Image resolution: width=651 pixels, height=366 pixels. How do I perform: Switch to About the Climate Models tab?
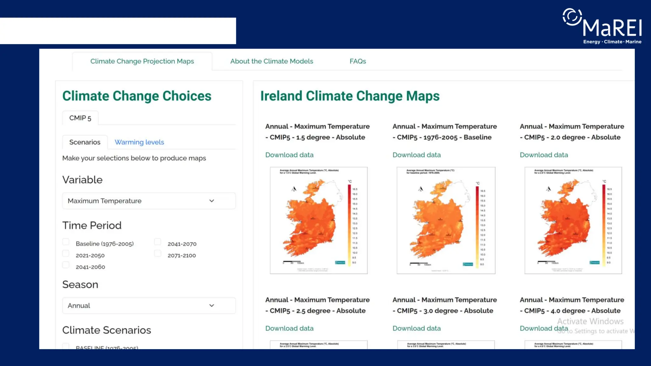[x=271, y=61]
